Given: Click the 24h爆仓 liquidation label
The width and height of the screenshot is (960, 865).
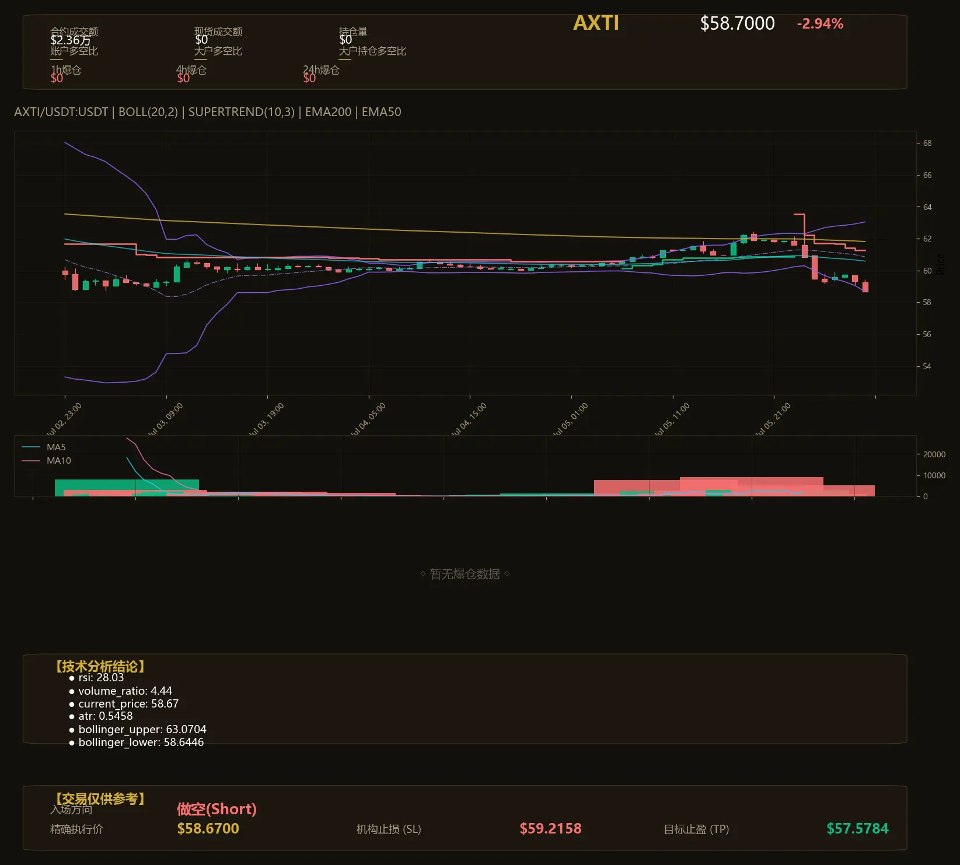Looking at the screenshot, I should pyautogui.click(x=321, y=70).
